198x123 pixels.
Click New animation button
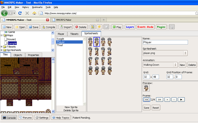point(182,65)
